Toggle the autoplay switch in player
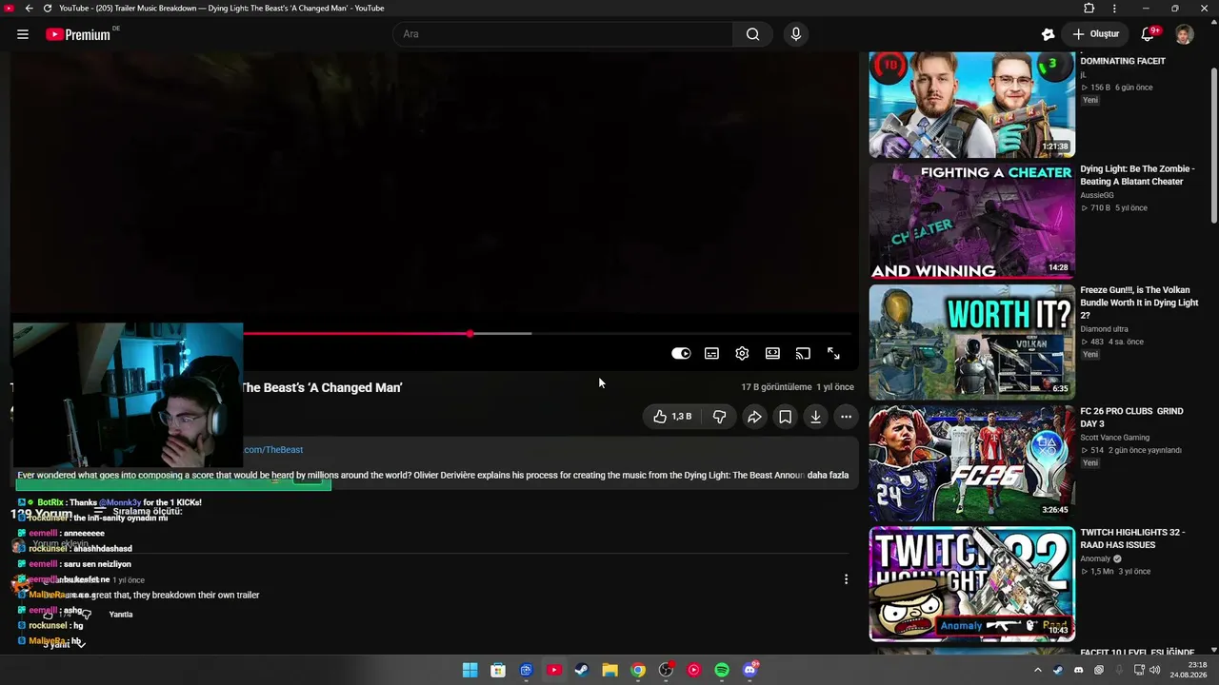The width and height of the screenshot is (1219, 685). click(x=681, y=354)
